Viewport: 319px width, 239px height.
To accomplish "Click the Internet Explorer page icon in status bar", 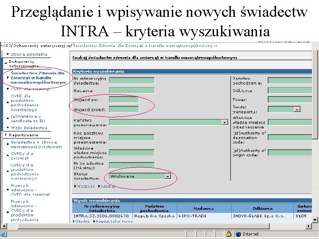I will click(4, 234).
